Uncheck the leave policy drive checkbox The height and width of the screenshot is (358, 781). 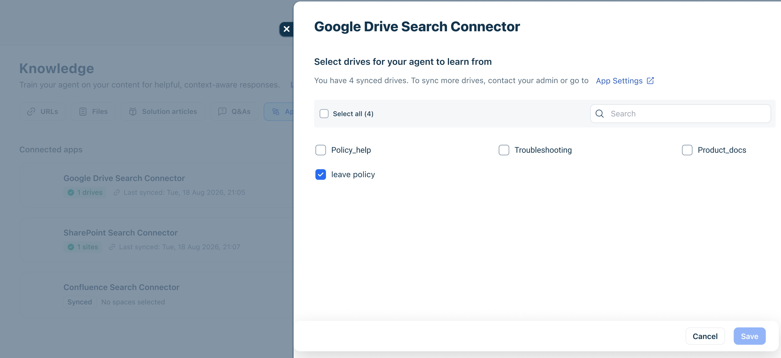pos(320,175)
